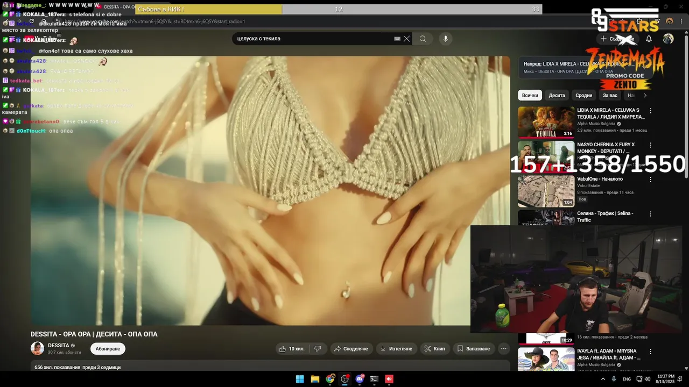Open Chrome profile avatar in toolbar
The width and height of the screenshot is (689, 387).
tap(669, 21)
